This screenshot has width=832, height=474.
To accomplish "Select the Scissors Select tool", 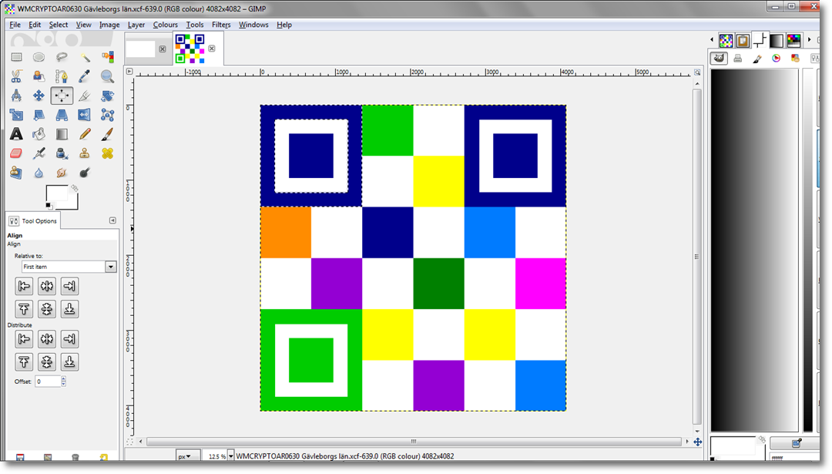I will click(x=16, y=76).
